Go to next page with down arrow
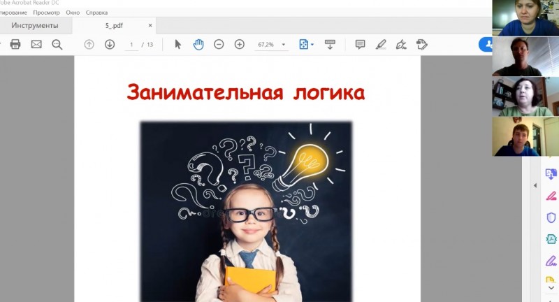This screenshot has height=302, width=559. tap(110, 44)
